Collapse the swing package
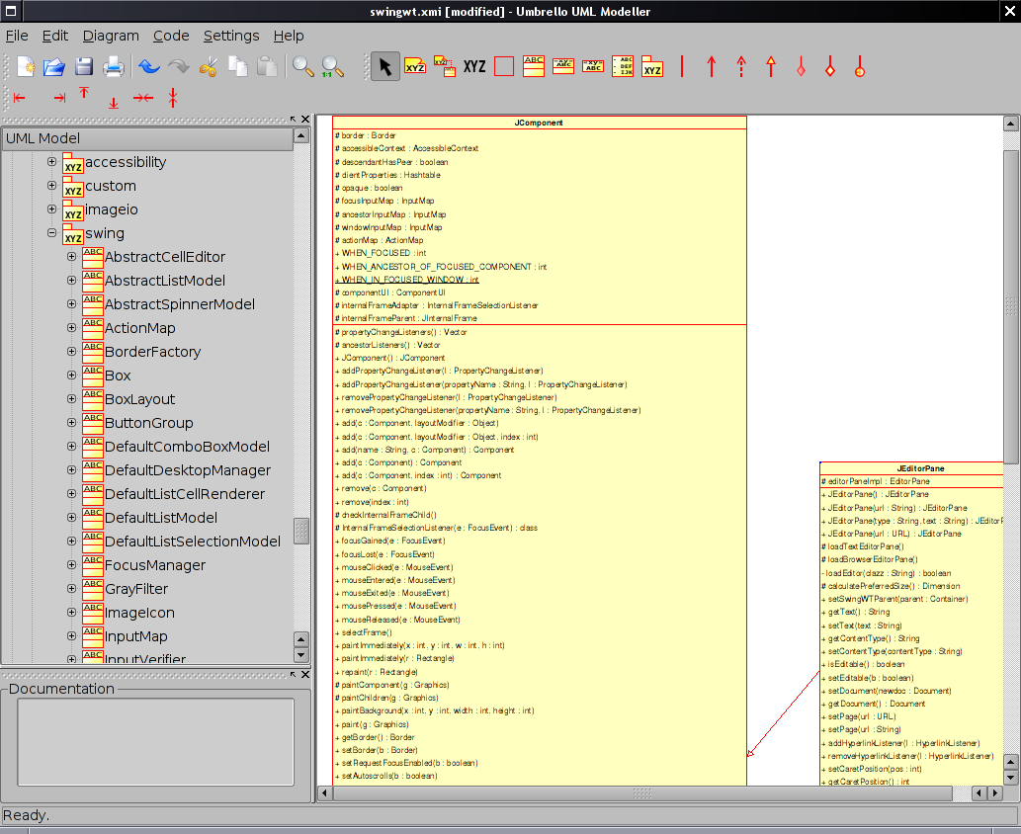 52,233
